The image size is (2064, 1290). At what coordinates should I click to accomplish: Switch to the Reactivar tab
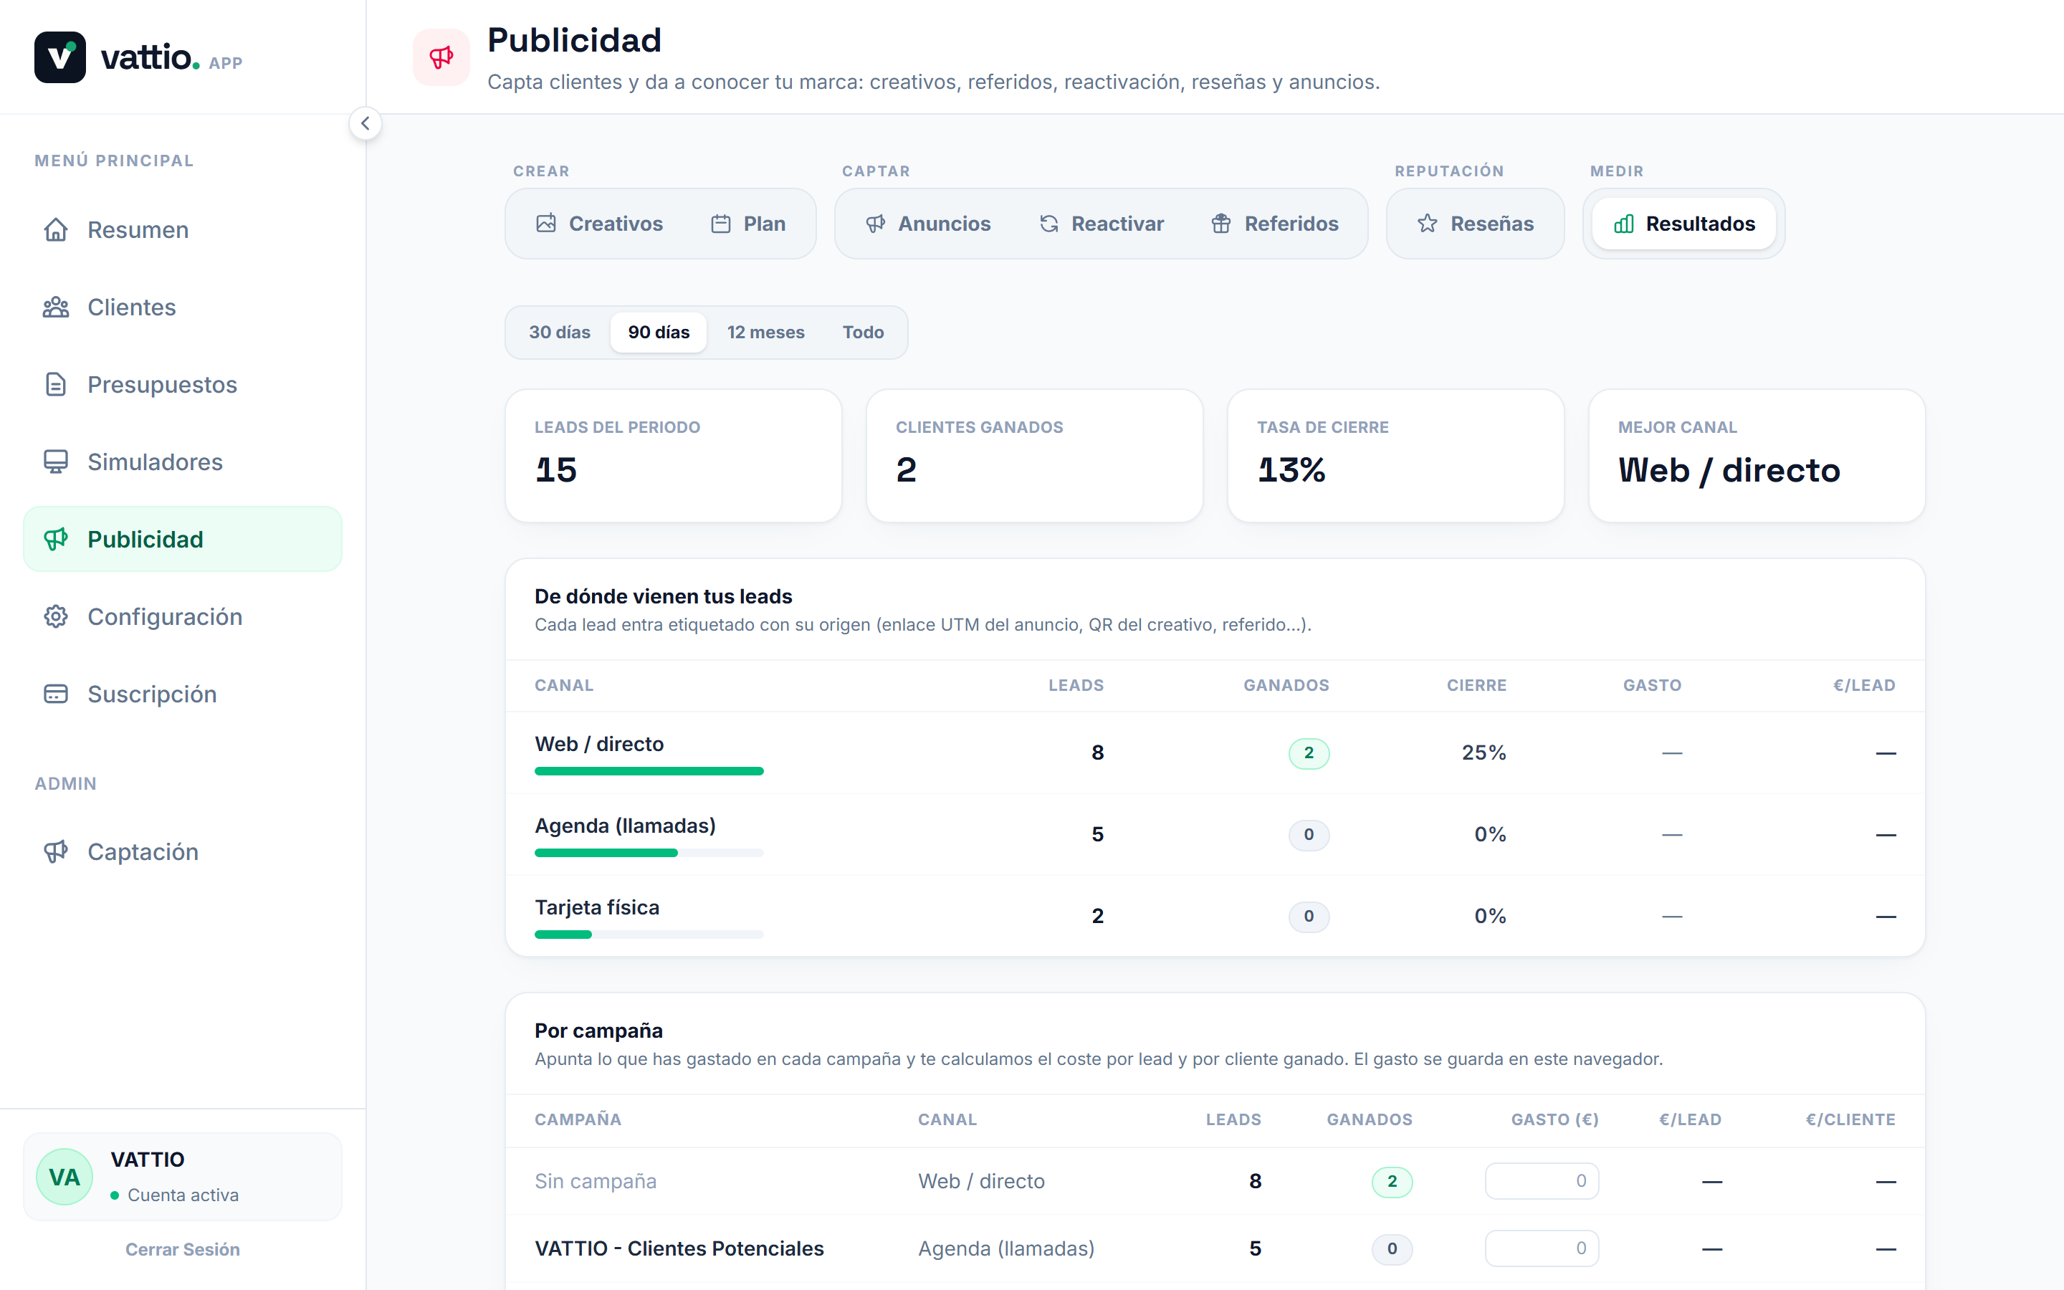click(x=1101, y=224)
